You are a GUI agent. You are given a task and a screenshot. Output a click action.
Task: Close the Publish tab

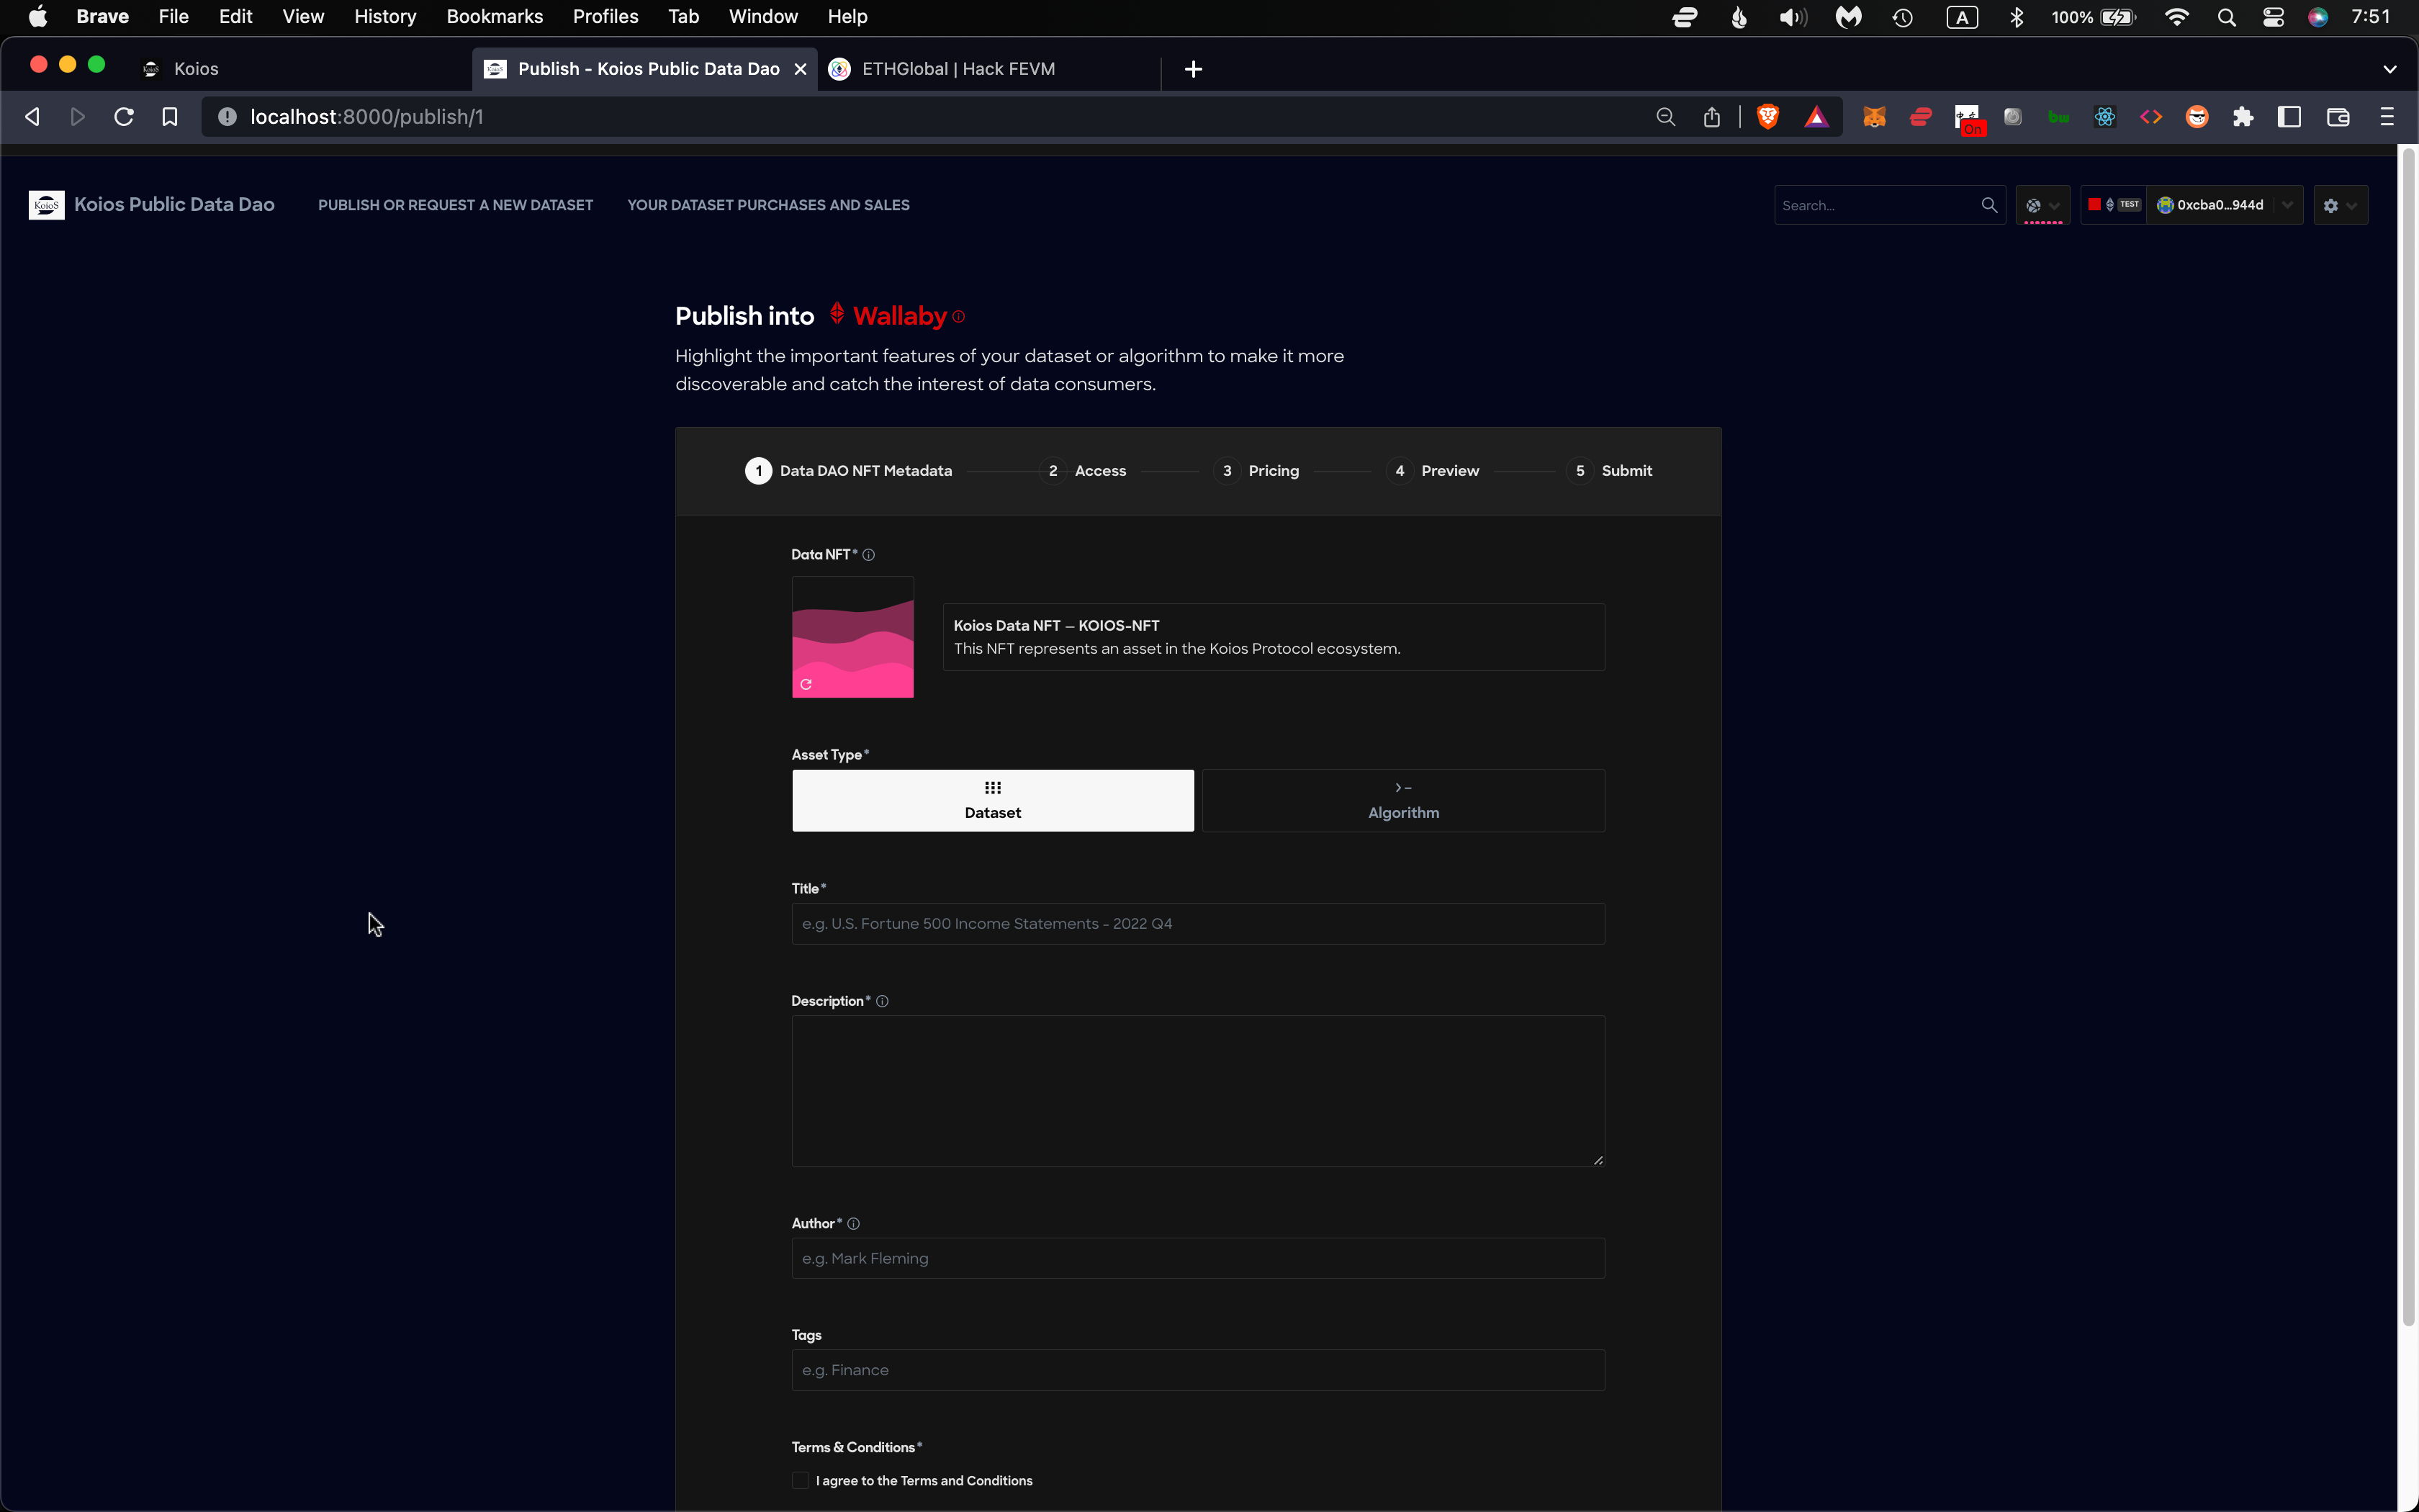click(800, 69)
